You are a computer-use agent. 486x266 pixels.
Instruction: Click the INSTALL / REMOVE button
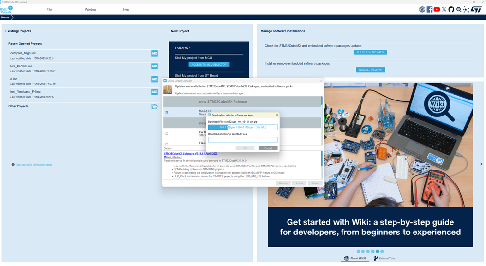[x=370, y=70]
